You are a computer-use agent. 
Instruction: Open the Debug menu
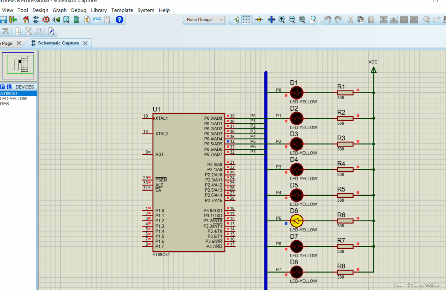click(79, 10)
